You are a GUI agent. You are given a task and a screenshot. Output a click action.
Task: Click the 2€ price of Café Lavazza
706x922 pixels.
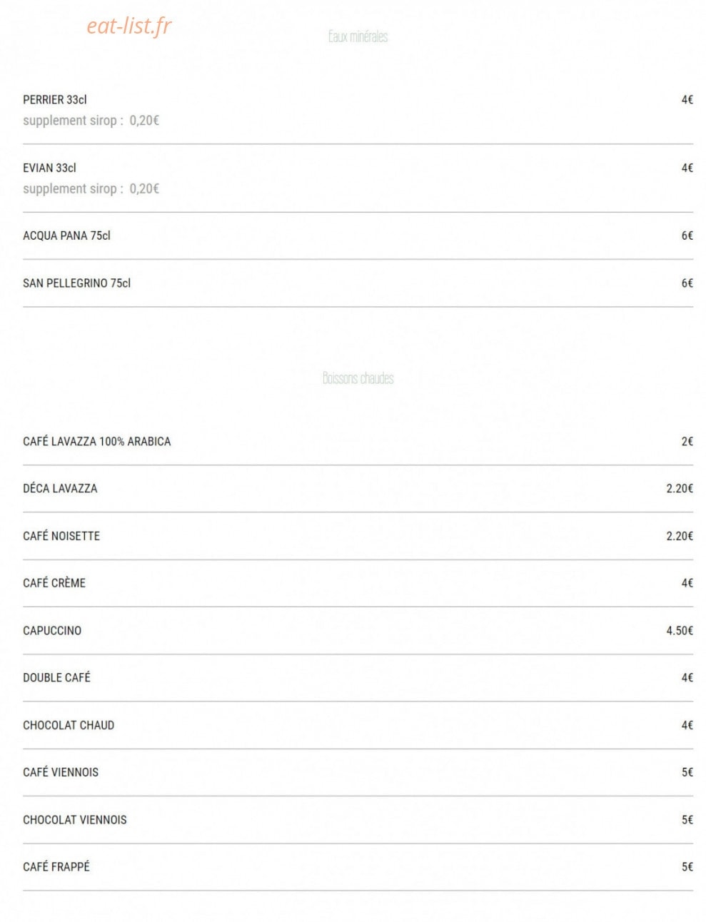pos(687,442)
